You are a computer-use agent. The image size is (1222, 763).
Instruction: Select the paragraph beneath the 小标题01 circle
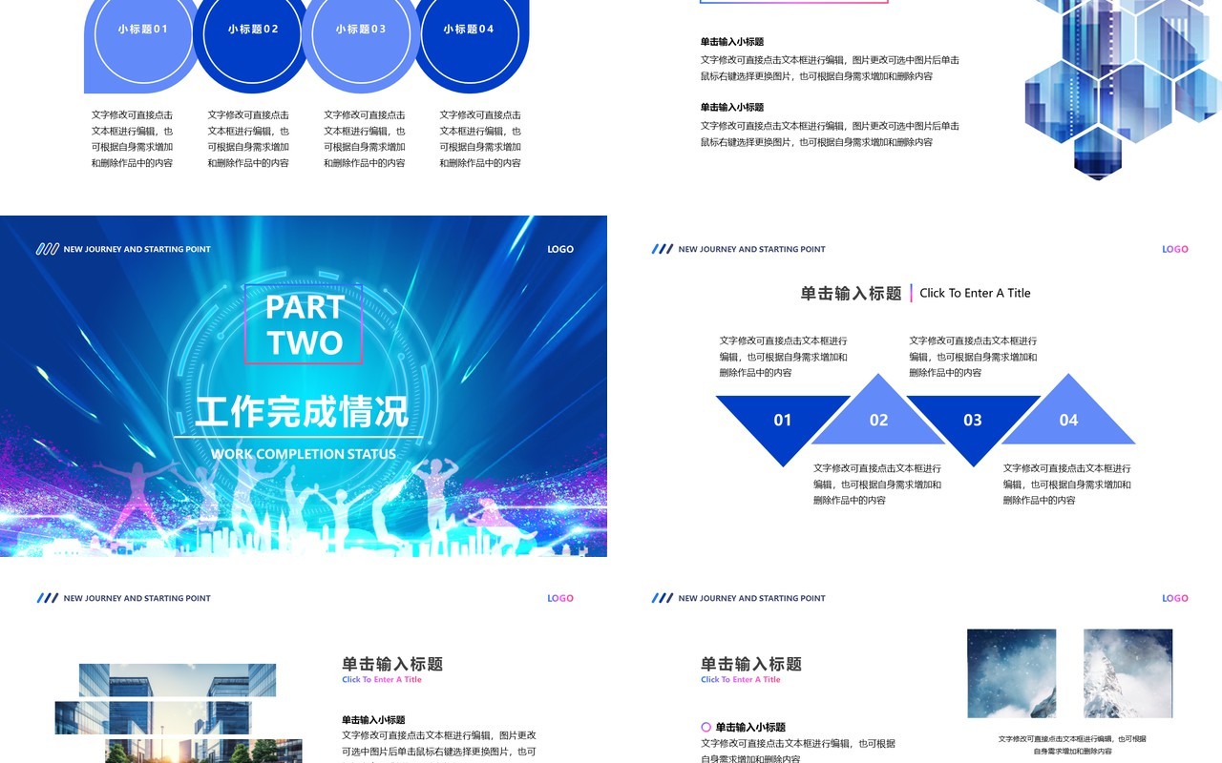click(x=133, y=139)
